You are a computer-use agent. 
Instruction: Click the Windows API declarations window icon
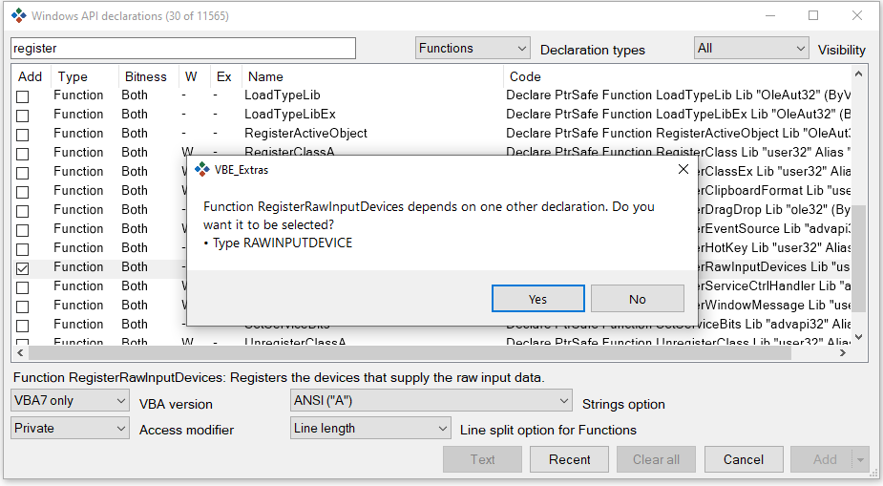pos(18,16)
